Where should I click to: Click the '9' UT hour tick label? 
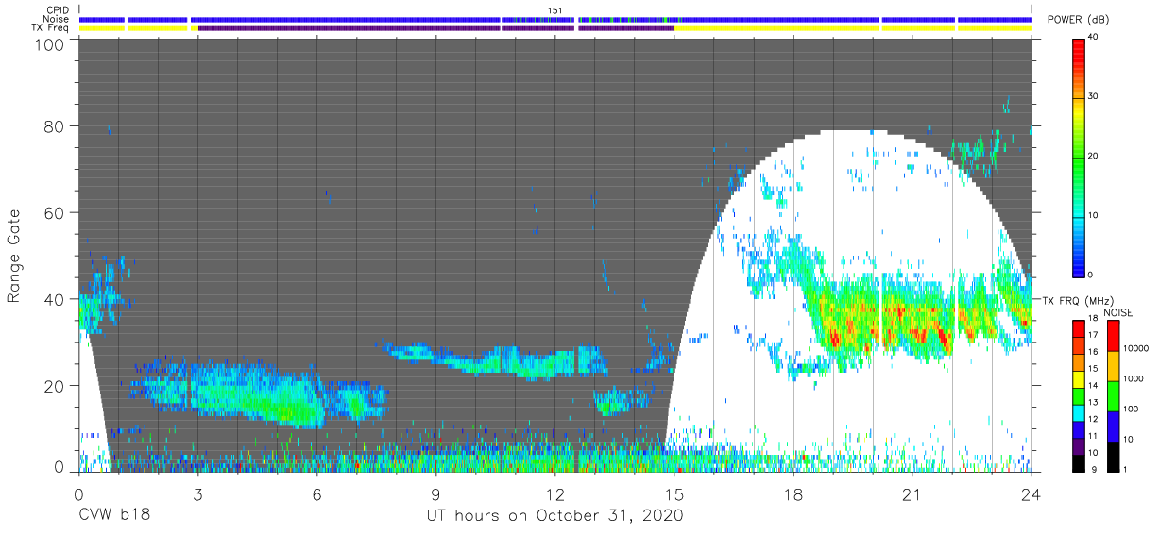[435, 493]
